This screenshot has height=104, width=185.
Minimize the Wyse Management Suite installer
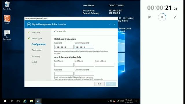click(x=110, y=24)
